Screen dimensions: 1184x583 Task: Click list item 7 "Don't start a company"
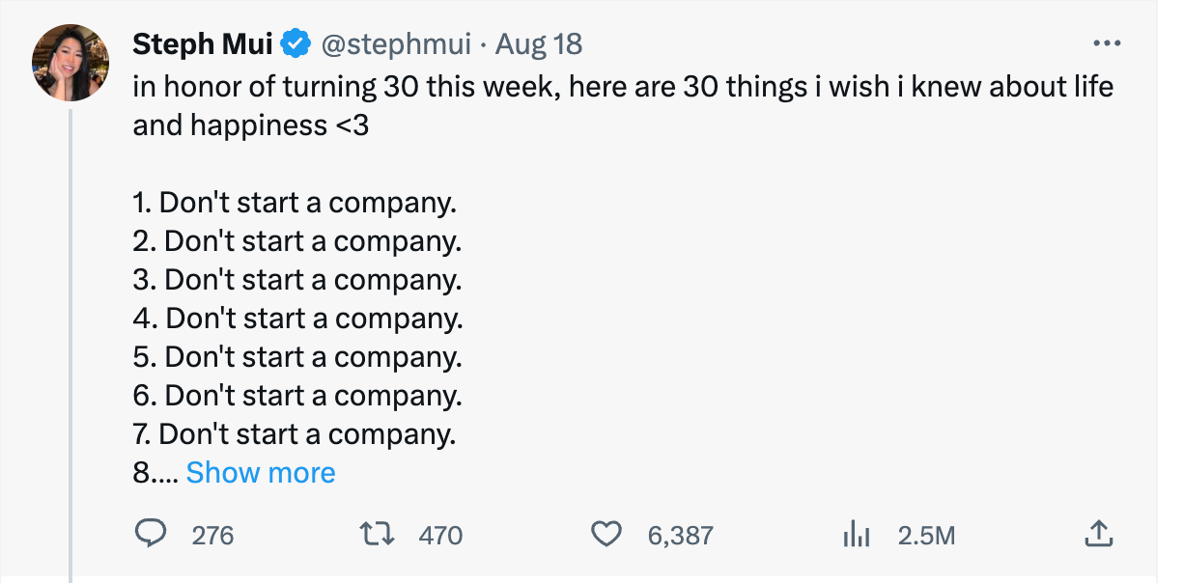coord(295,434)
